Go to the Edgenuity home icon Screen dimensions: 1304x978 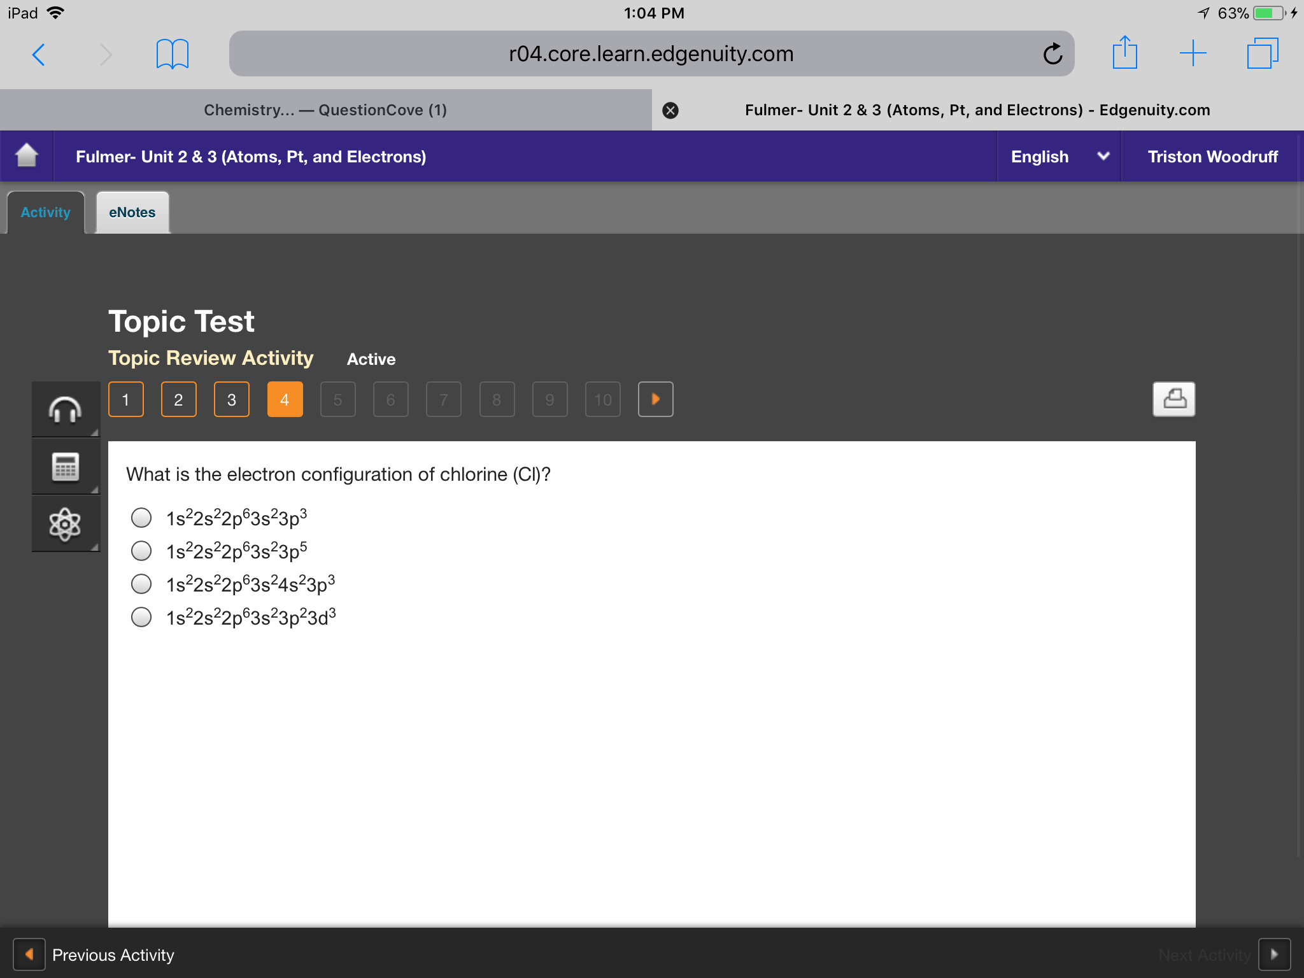[27, 156]
